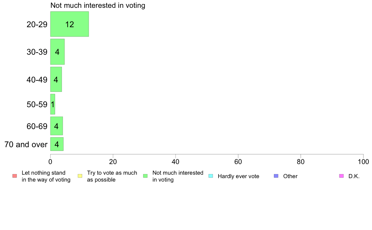
Task: Click the 40 tick on x-axis
Action: (176, 162)
